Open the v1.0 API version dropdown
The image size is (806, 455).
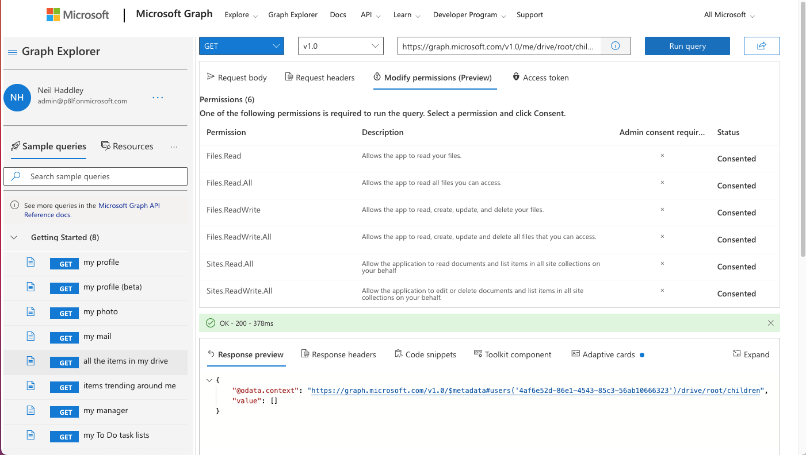(x=340, y=46)
